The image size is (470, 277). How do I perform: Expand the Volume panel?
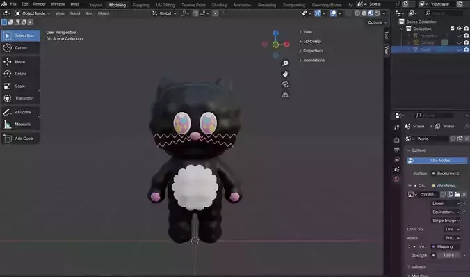[x=416, y=267]
